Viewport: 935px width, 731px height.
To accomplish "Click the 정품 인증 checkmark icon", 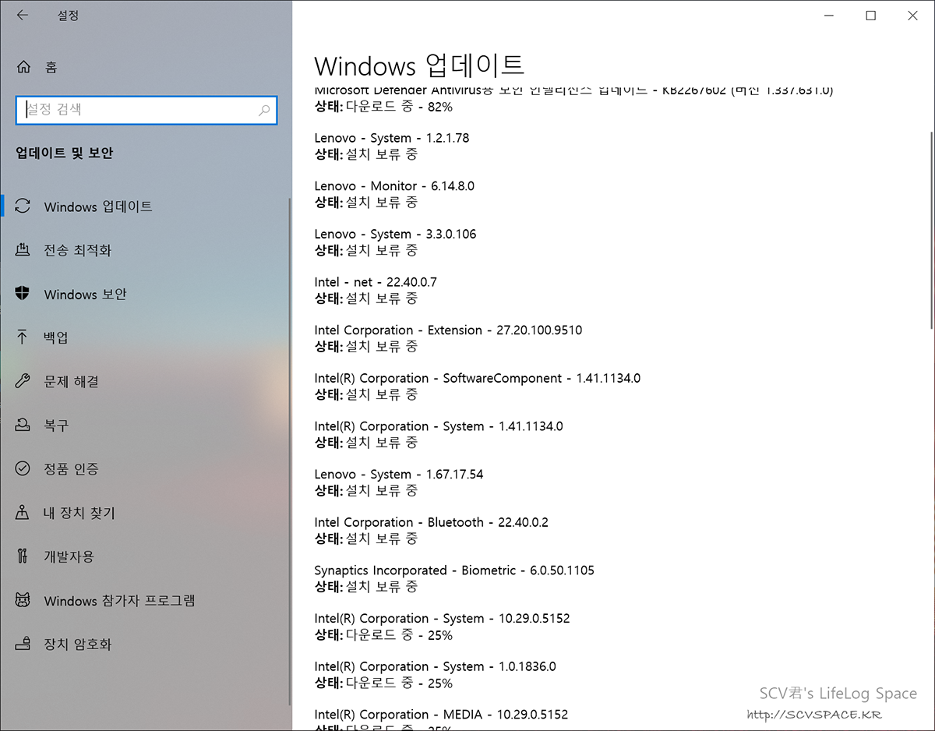I will tap(23, 469).
